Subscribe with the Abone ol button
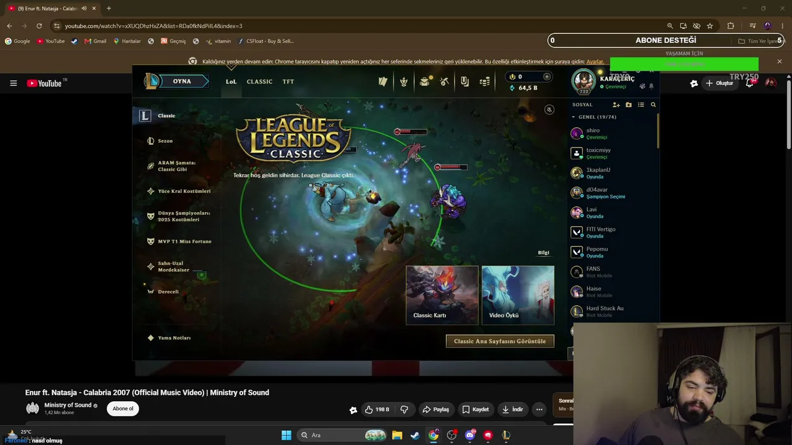The width and height of the screenshot is (792, 445). point(123,409)
